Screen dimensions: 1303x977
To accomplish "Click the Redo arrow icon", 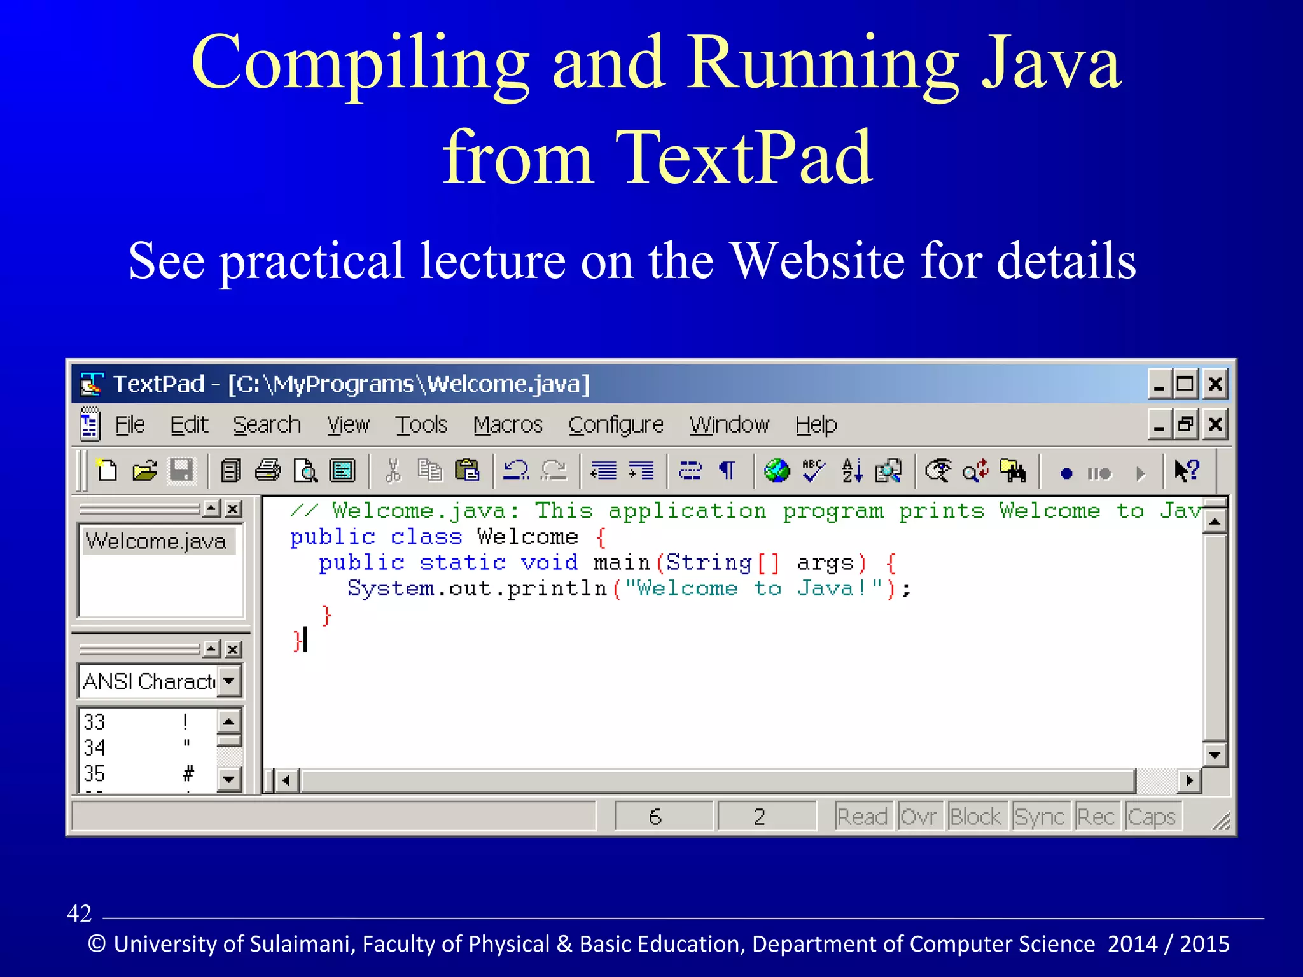I will coord(554,471).
